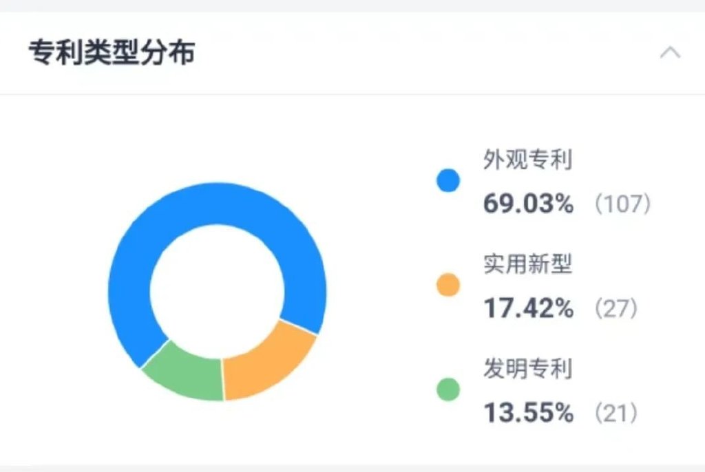Click the (27) patent count

[x=615, y=309]
